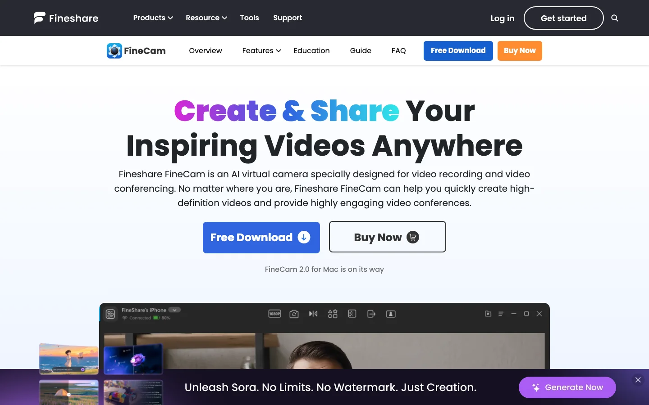
Task: Click the 4K tent landscape thumbnail
Action: [69, 392]
